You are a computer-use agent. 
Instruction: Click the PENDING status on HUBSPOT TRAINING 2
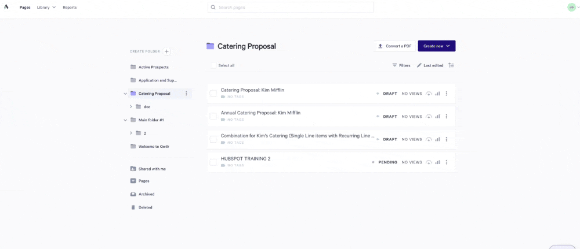tap(387, 162)
